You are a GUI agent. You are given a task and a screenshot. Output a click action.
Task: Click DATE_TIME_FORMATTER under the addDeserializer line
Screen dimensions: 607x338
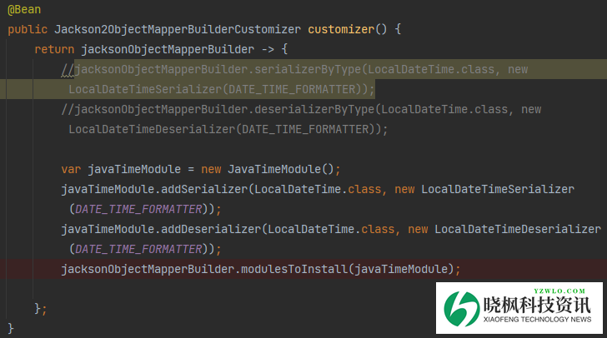(x=139, y=249)
